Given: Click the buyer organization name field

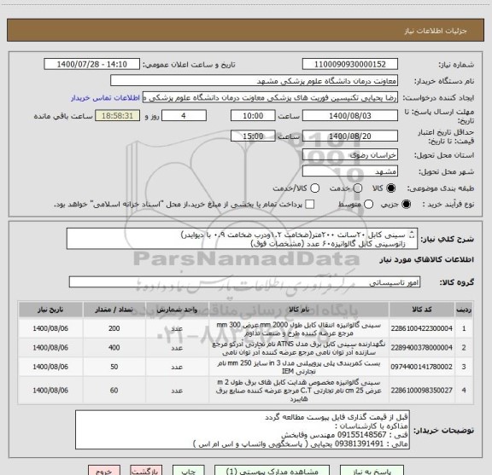Looking at the screenshot, I should click(255, 81).
